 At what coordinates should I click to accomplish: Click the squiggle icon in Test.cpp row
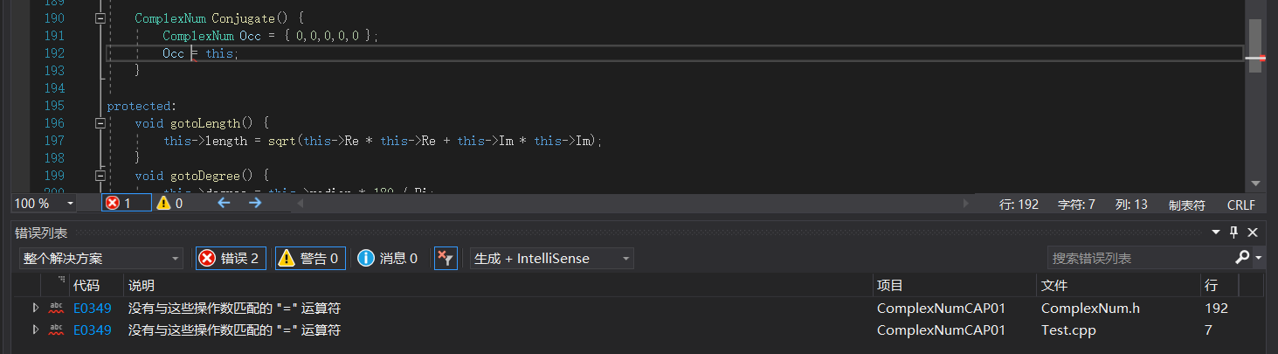click(x=57, y=330)
